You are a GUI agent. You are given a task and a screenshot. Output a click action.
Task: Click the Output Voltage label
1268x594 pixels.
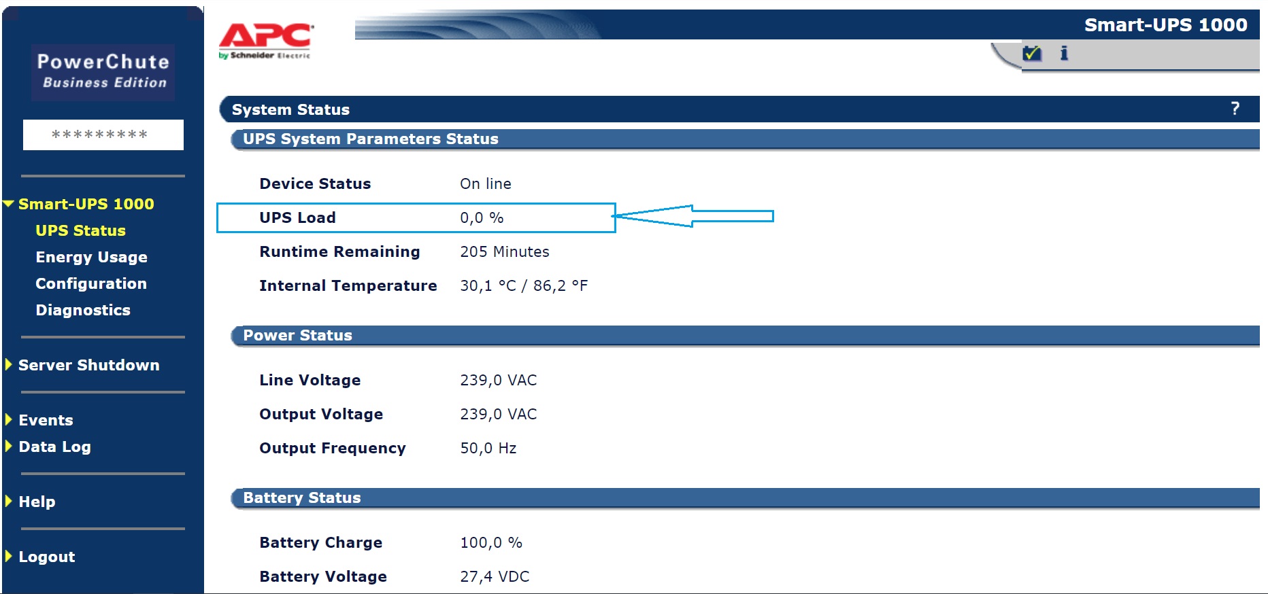[321, 414]
